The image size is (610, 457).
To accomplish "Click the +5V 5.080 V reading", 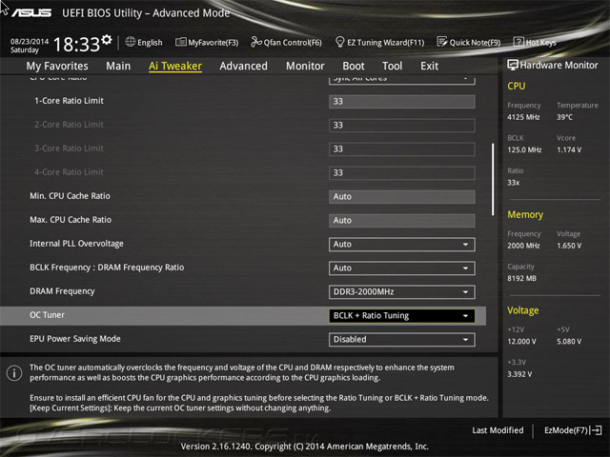I will tap(569, 341).
